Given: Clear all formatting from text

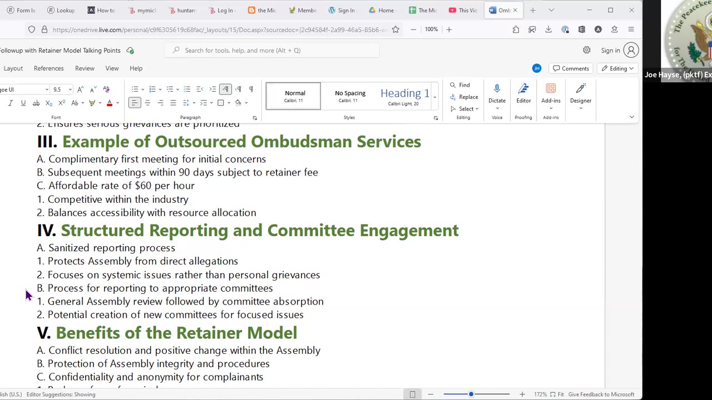Looking at the screenshot, I should [106, 89].
